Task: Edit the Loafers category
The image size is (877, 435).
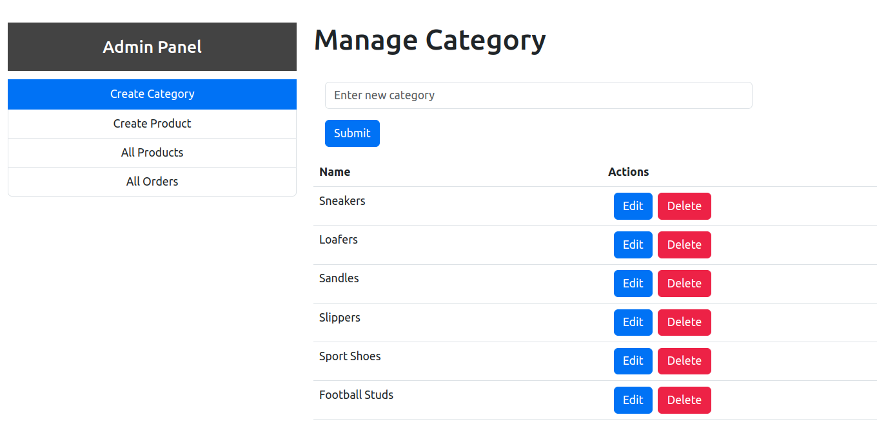Action: pyautogui.click(x=633, y=244)
